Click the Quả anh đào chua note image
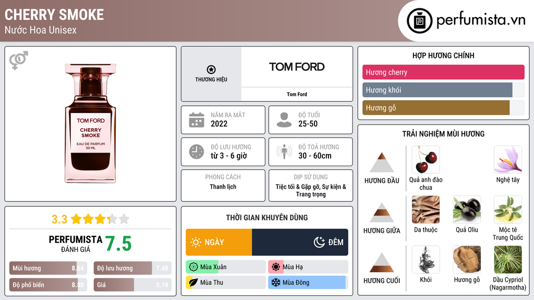This screenshot has width=534, height=300. [426, 159]
